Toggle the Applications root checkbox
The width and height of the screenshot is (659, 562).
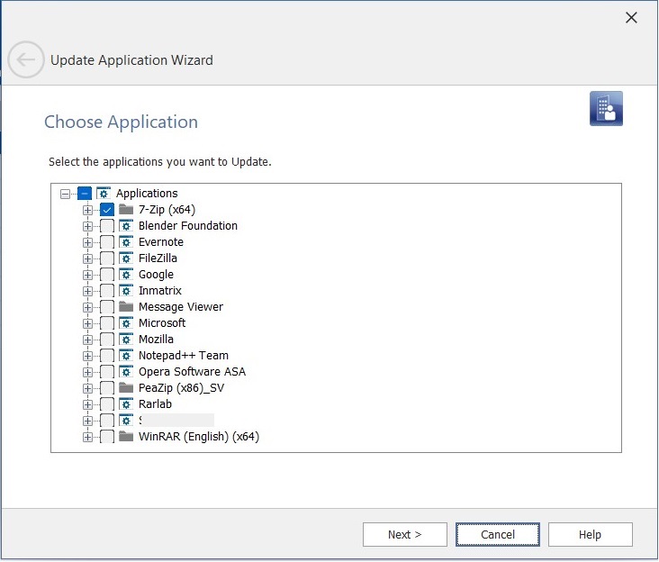coord(85,194)
